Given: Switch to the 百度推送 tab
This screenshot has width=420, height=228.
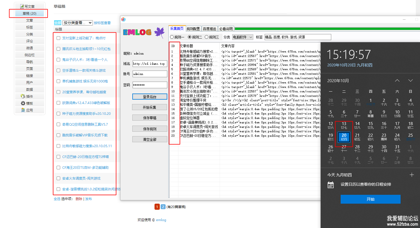Looking at the screenshot, I should point(209,29).
